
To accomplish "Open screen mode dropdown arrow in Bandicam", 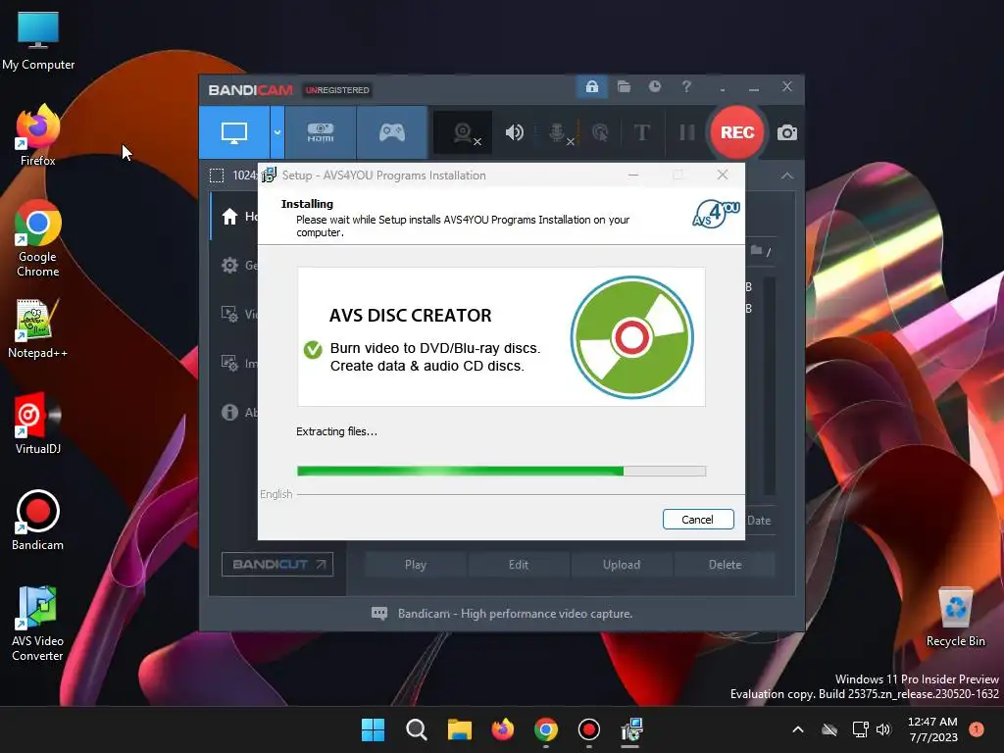I will point(277,132).
